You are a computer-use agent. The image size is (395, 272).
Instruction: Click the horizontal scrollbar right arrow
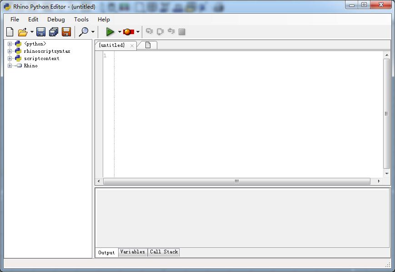(379, 181)
